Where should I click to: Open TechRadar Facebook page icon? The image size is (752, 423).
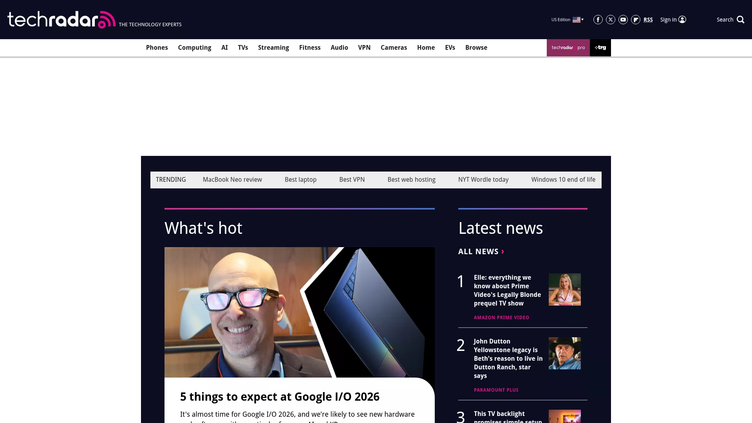[x=598, y=20]
